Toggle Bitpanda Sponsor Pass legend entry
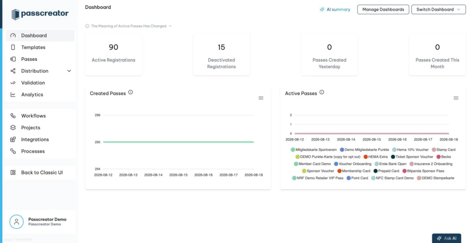 (423, 171)
